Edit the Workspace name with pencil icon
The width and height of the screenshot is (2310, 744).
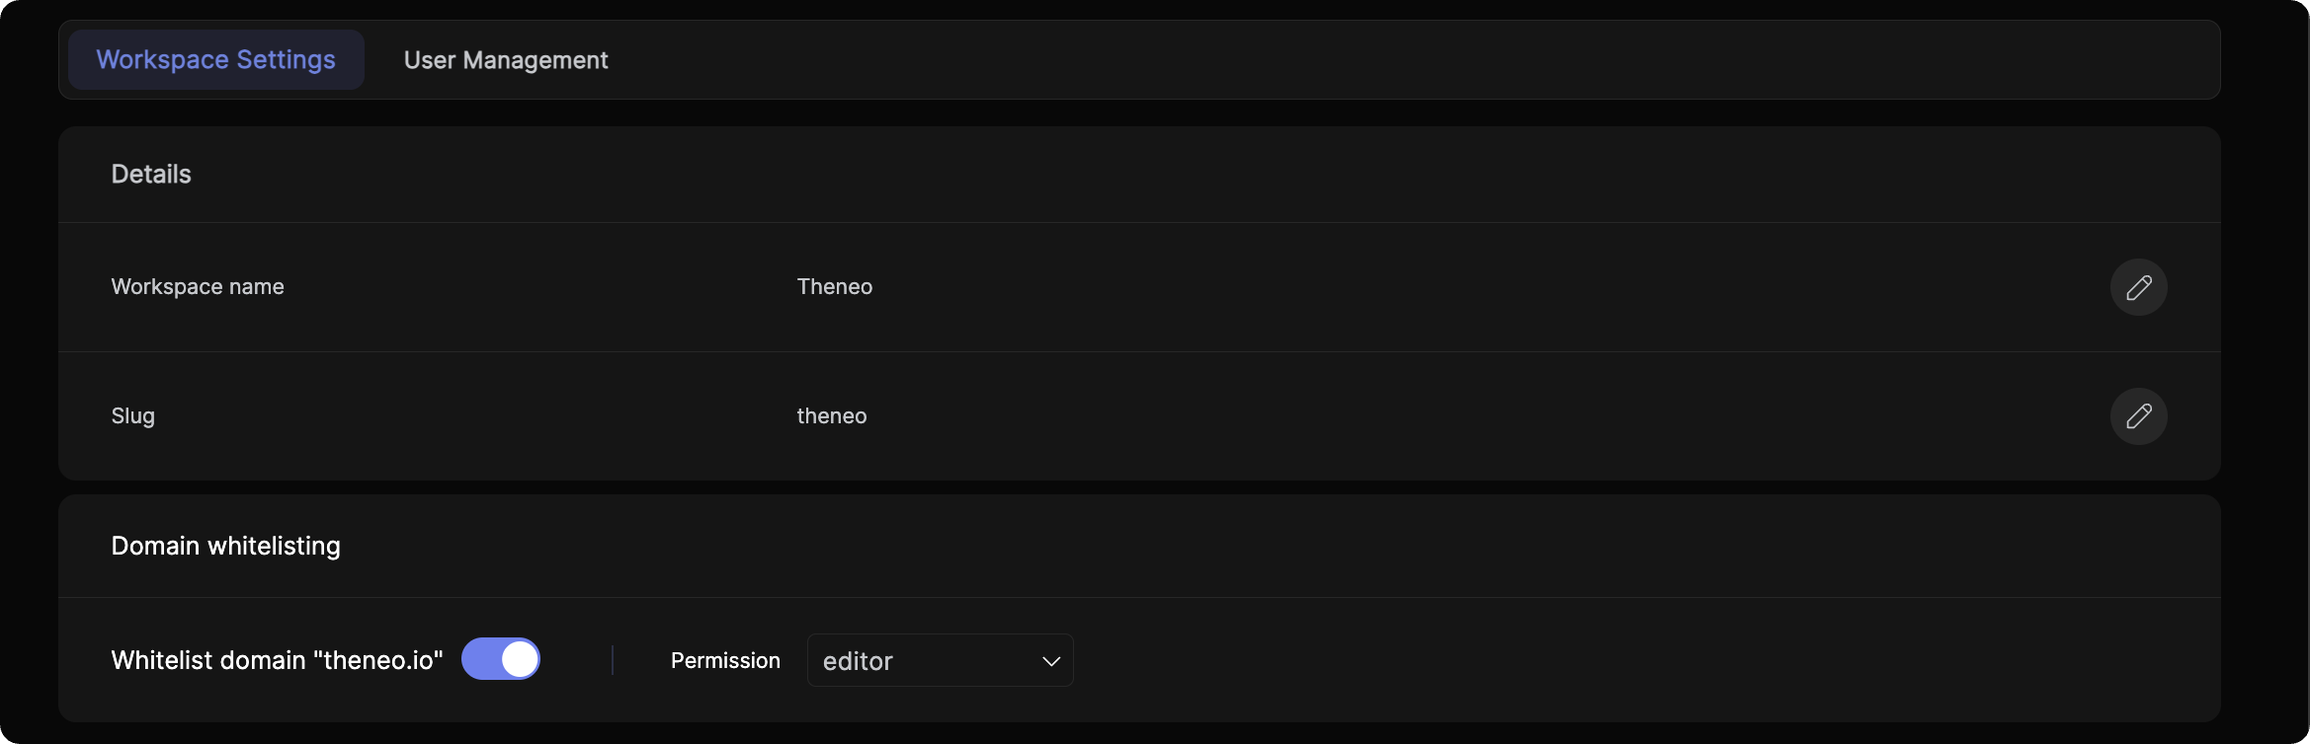coord(2138,287)
